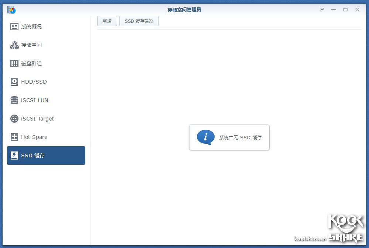Screen dimensions: 369x248
Task: Click the 新增 button
Action: (x=107, y=21)
